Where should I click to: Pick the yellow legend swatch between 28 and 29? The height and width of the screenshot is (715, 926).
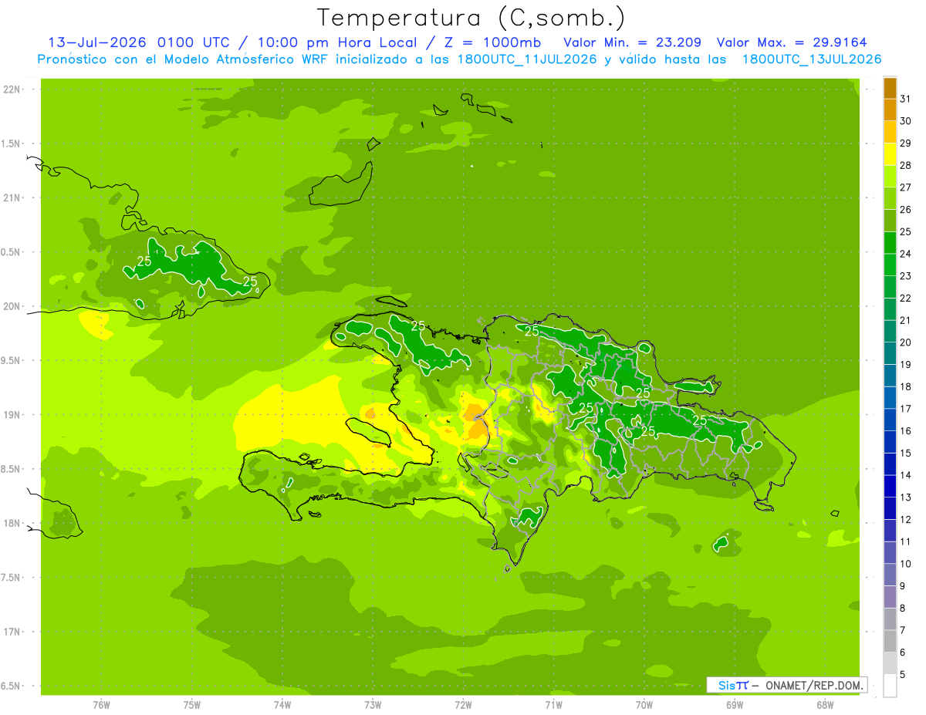[890, 154]
